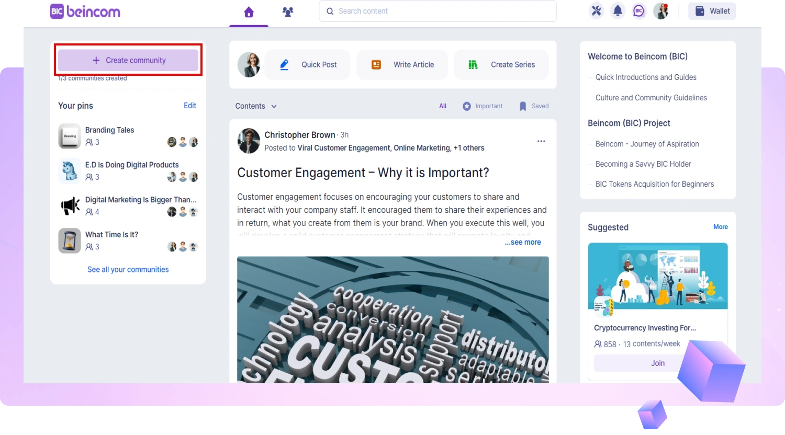Open Beincom - Journey of Aspiration
Viewport: 785px width, 435px height.
pyautogui.click(x=647, y=144)
